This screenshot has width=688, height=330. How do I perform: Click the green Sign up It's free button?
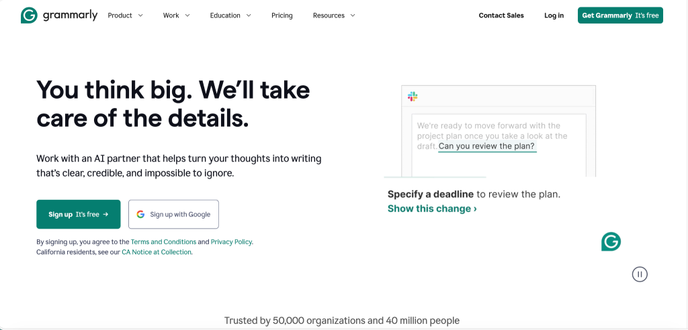[79, 215]
